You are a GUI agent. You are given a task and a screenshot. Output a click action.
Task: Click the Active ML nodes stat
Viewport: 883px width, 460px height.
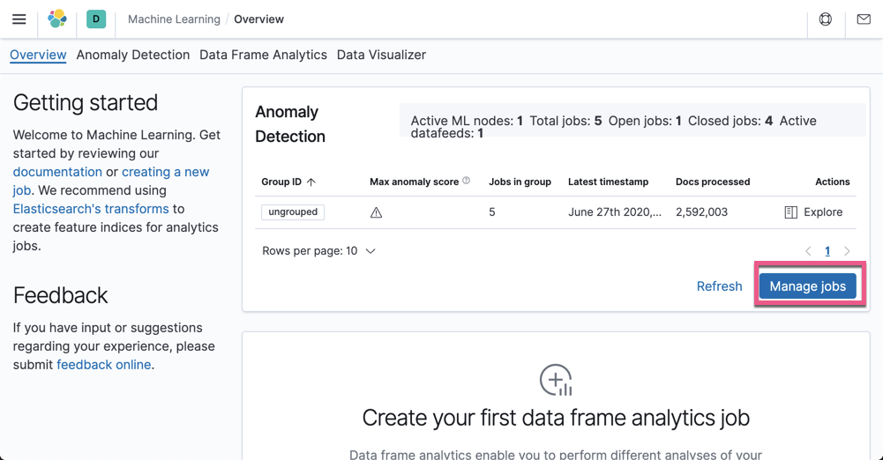[467, 121]
